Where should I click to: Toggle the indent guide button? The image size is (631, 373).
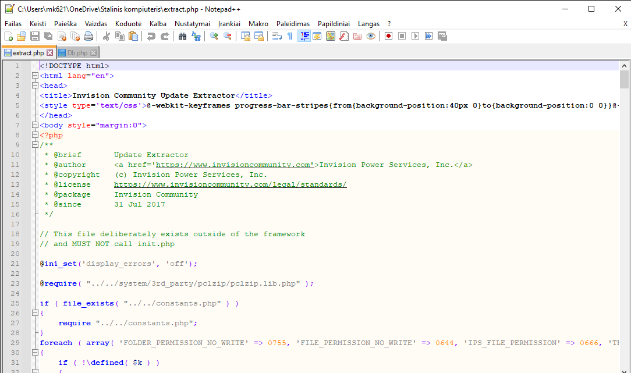pos(304,36)
